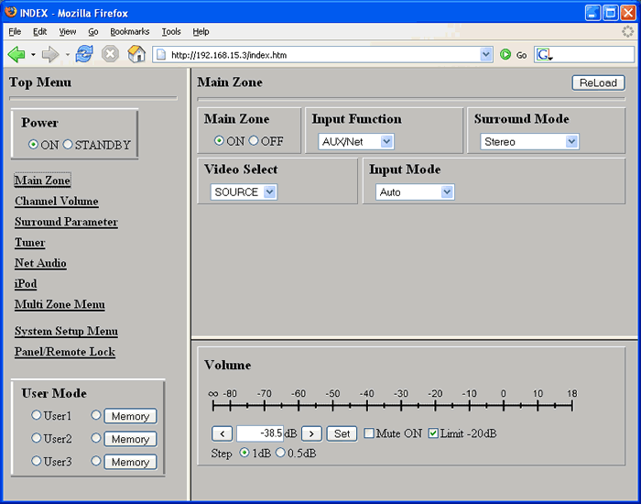Click the browser Back arrow icon

(16, 54)
